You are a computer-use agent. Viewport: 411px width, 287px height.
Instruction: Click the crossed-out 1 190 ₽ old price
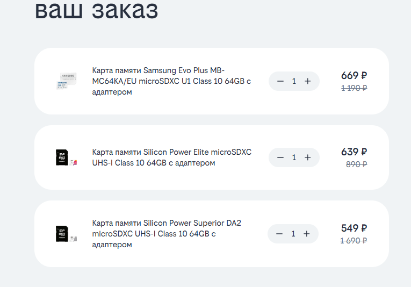(354, 88)
